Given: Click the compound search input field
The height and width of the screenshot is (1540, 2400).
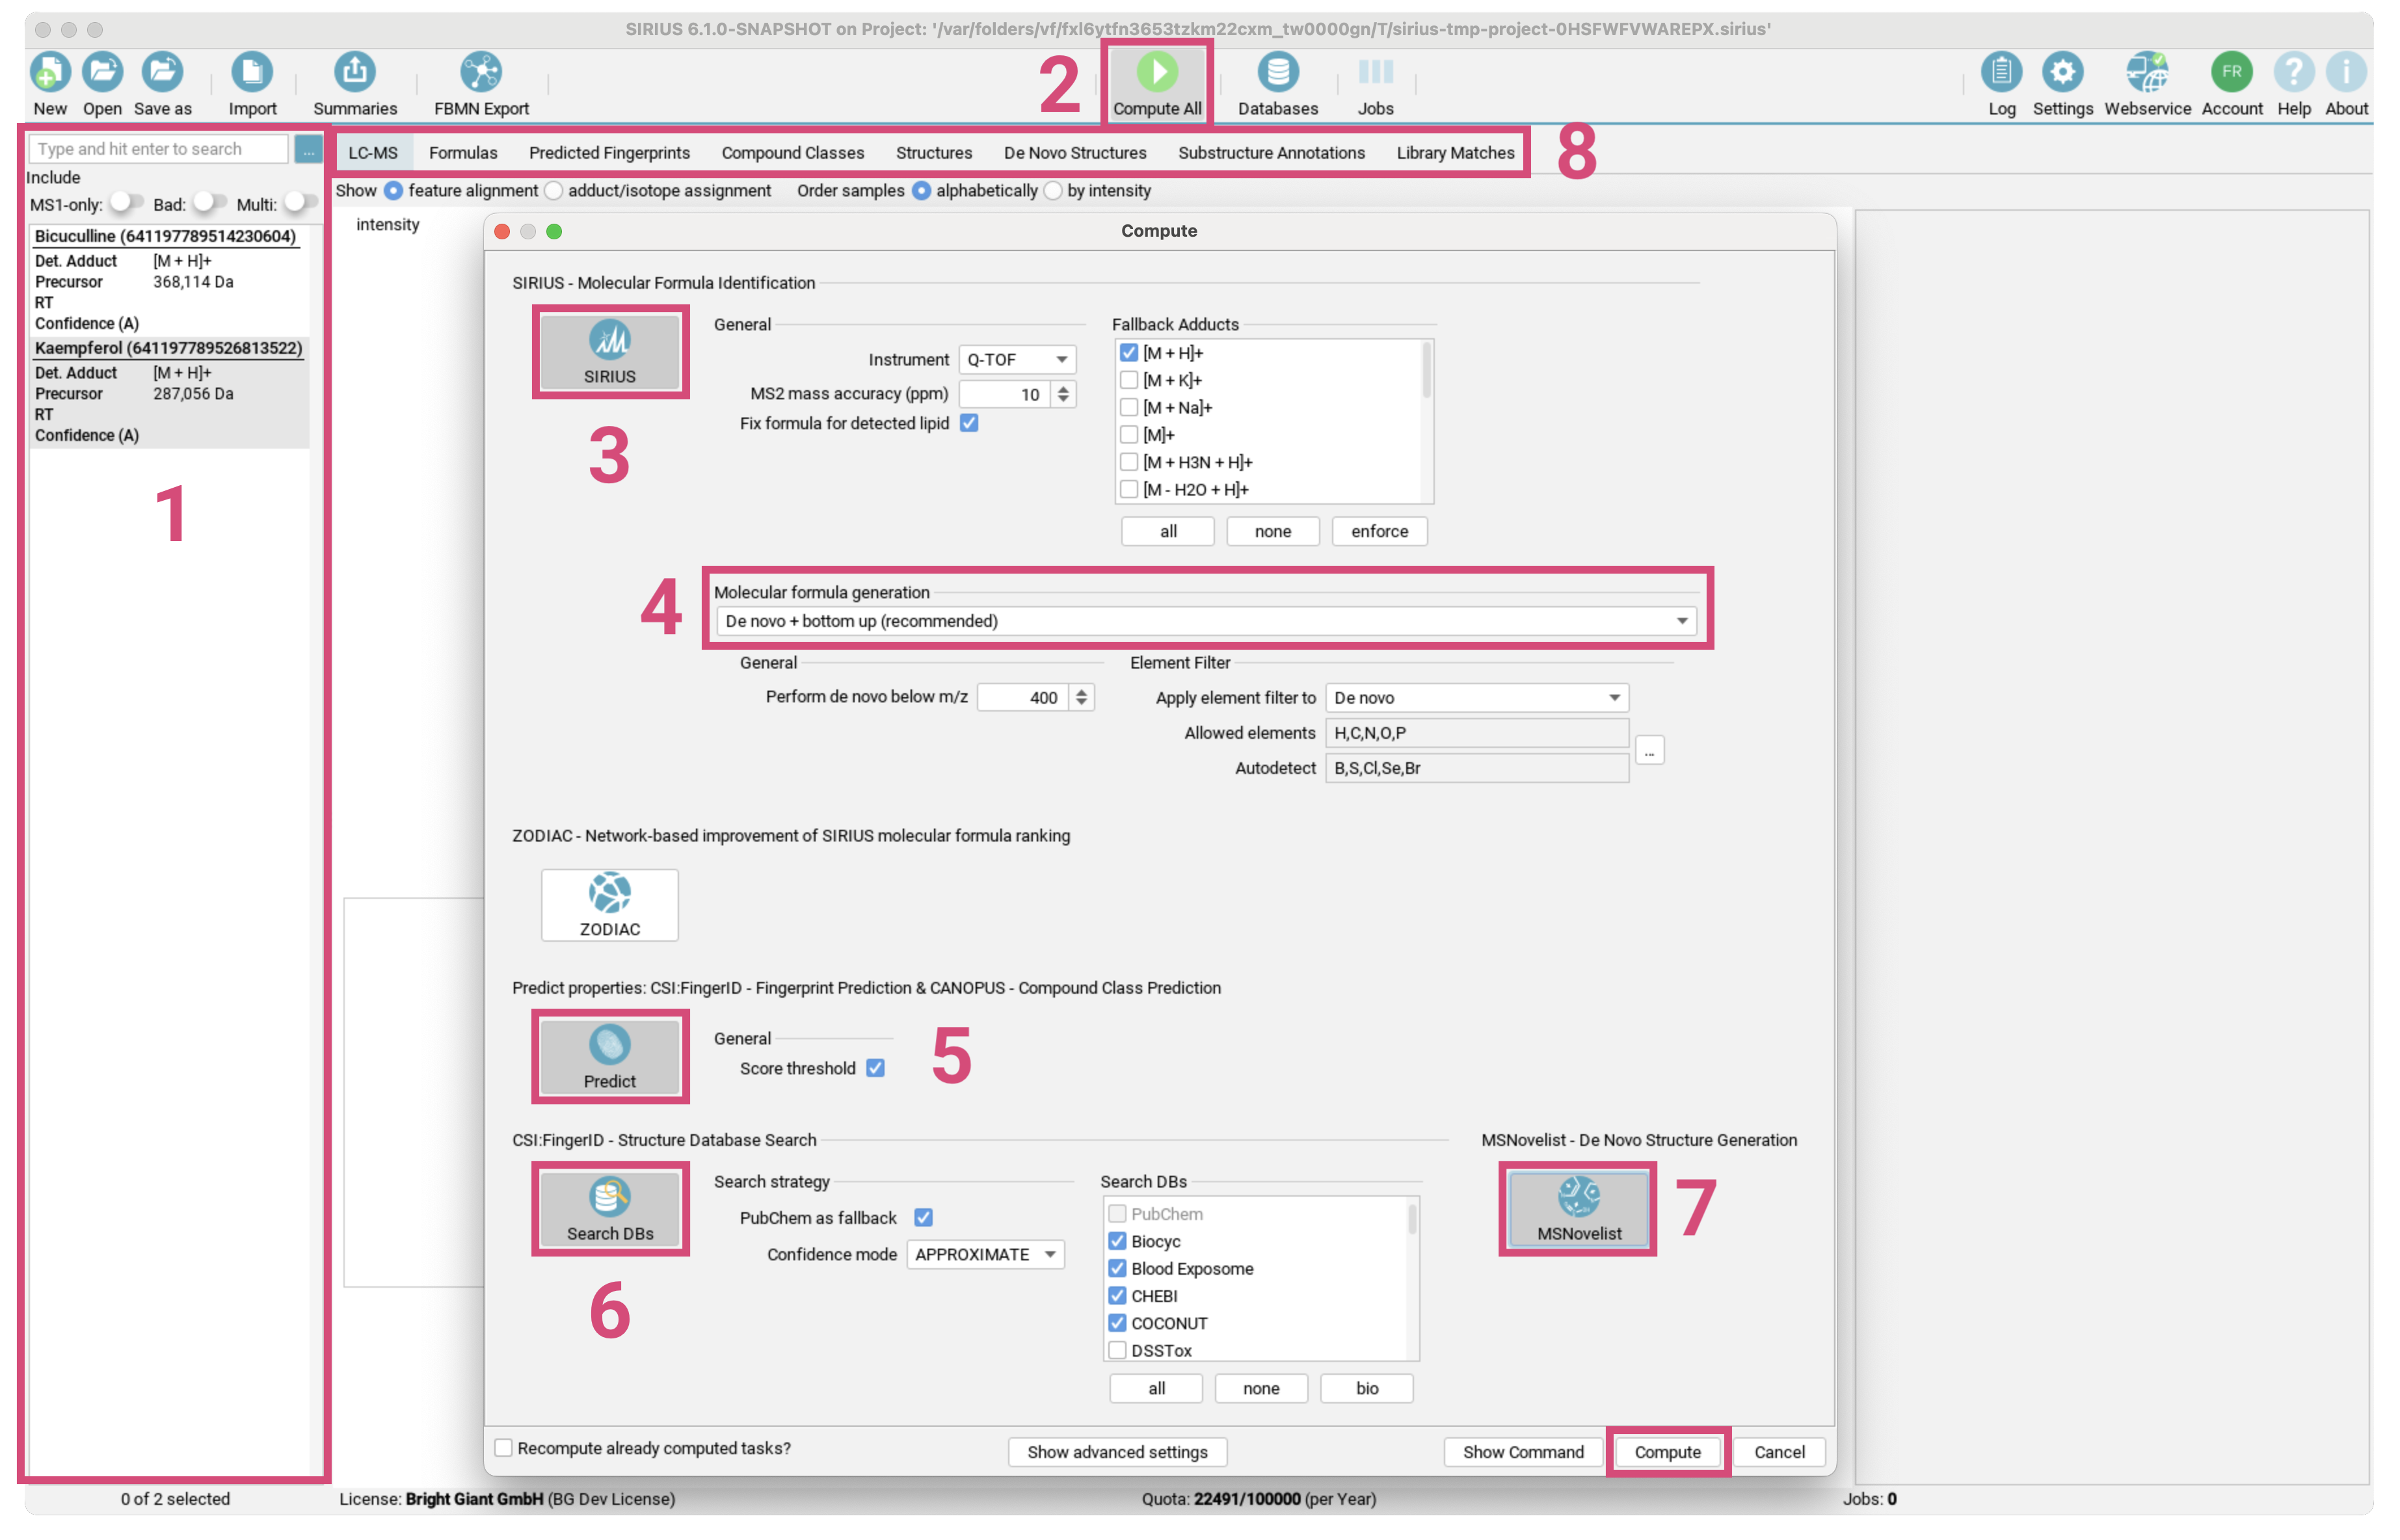Looking at the screenshot, I should (x=158, y=149).
